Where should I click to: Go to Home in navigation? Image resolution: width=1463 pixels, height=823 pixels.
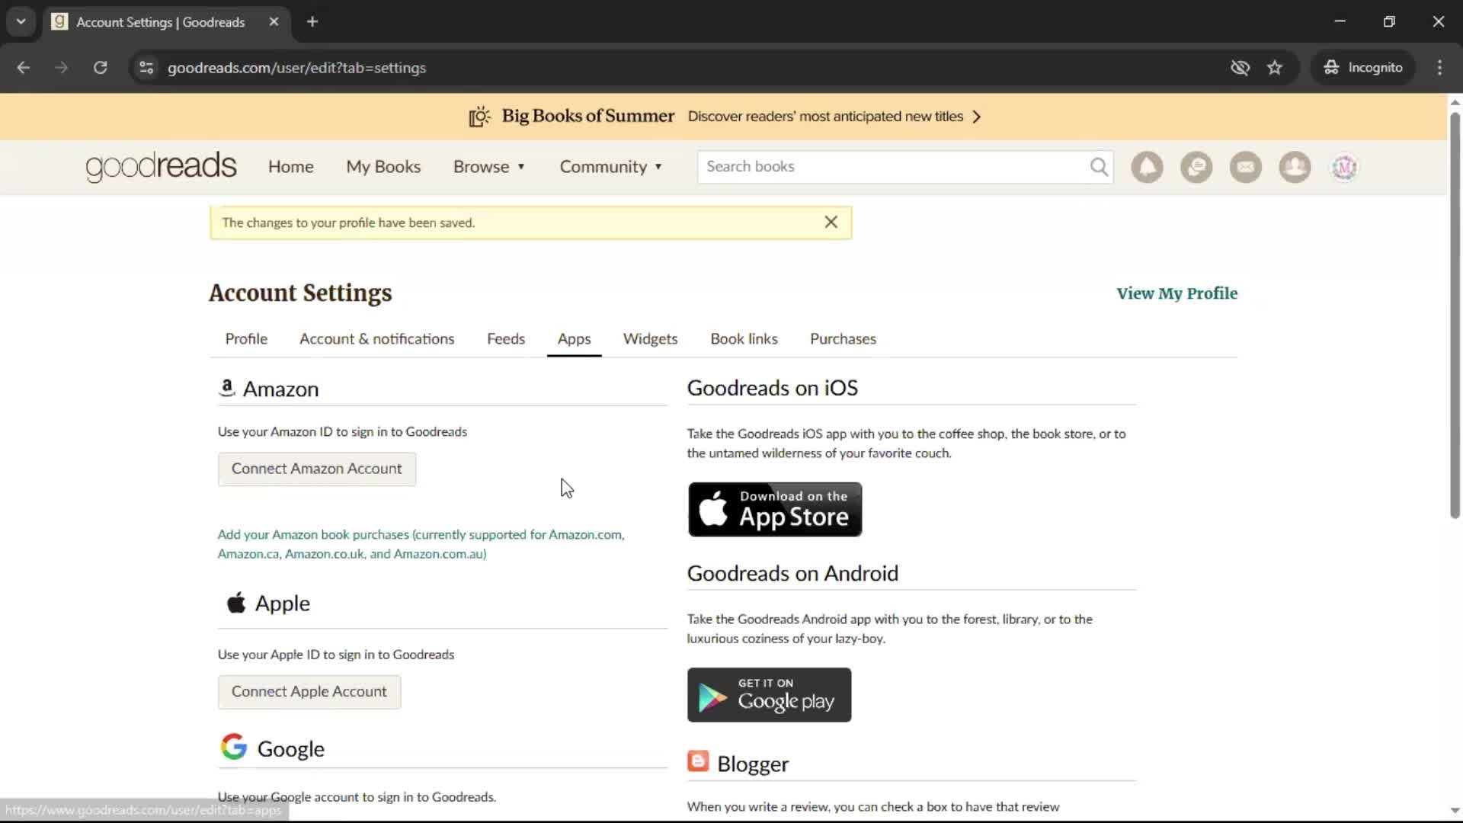290,167
